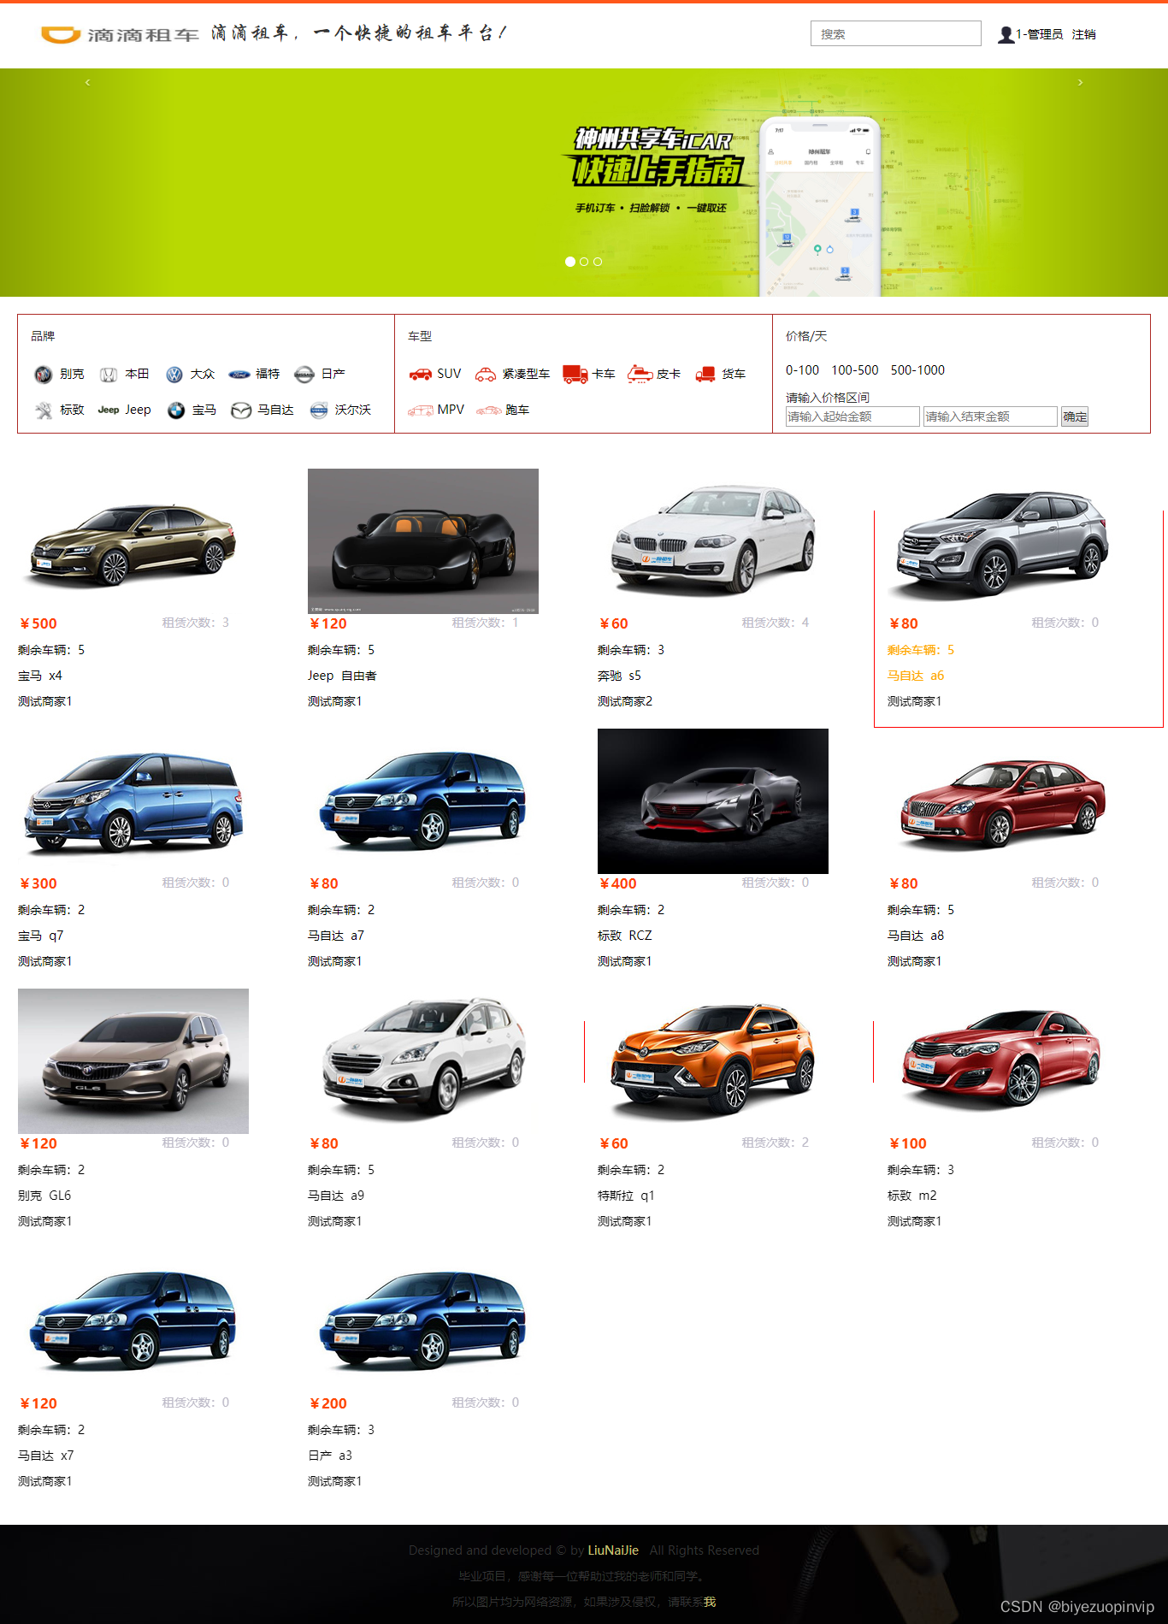Focus the ending amount (结束金额) field
The width and height of the screenshot is (1168, 1624).
click(x=990, y=416)
